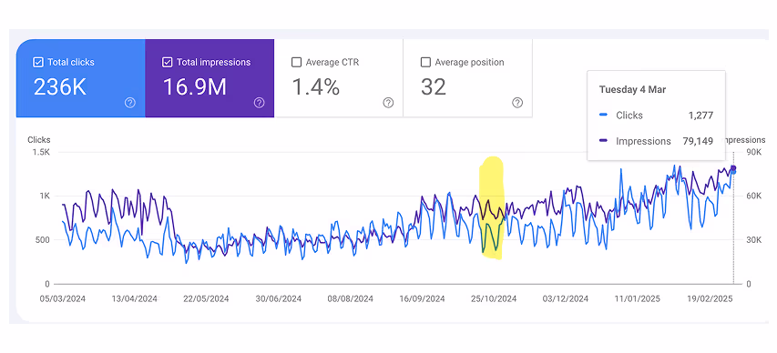Select the 16.9M total impressions value
This screenshot has height=353, width=777.
tap(195, 86)
